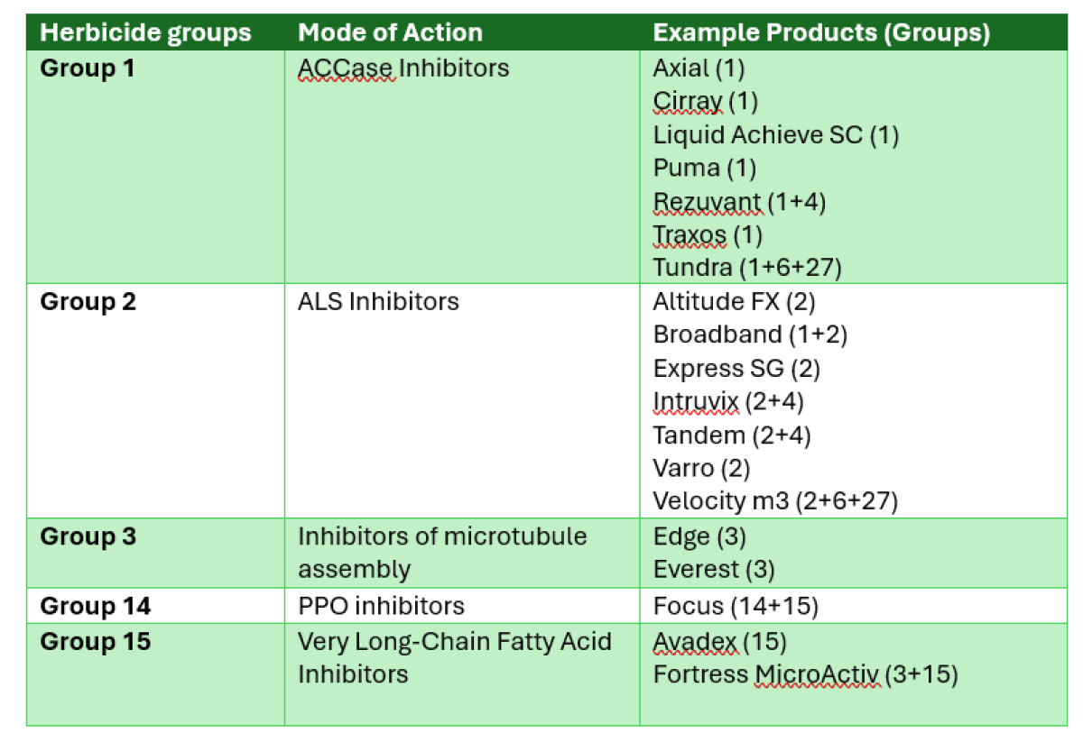Click the 'Example Products (Groups)' header

821,33
